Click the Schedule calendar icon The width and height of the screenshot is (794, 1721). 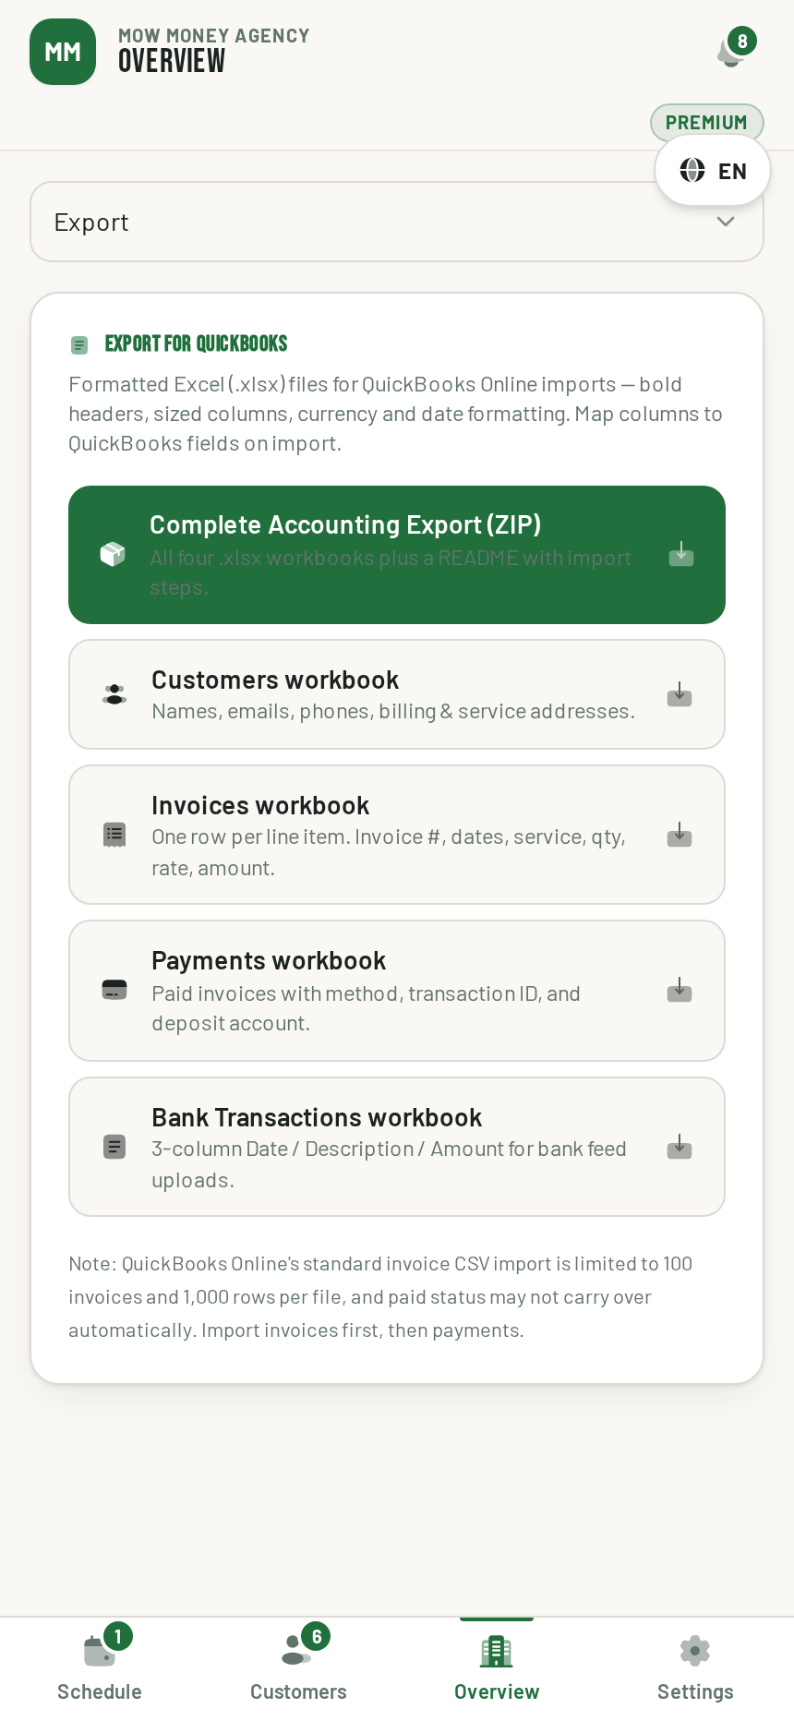[x=99, y=1651]
